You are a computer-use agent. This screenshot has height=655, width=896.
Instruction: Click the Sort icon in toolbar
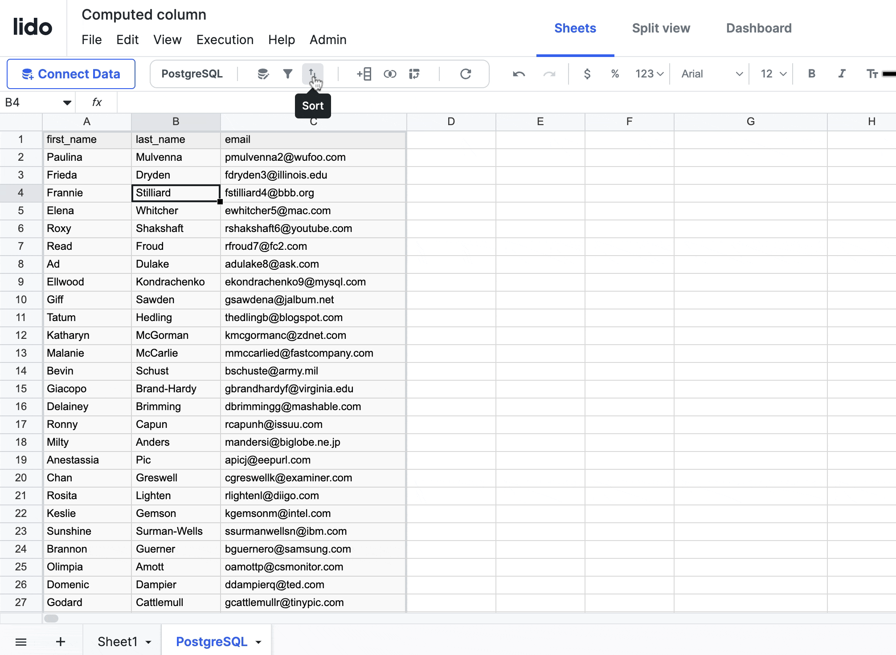312,74
